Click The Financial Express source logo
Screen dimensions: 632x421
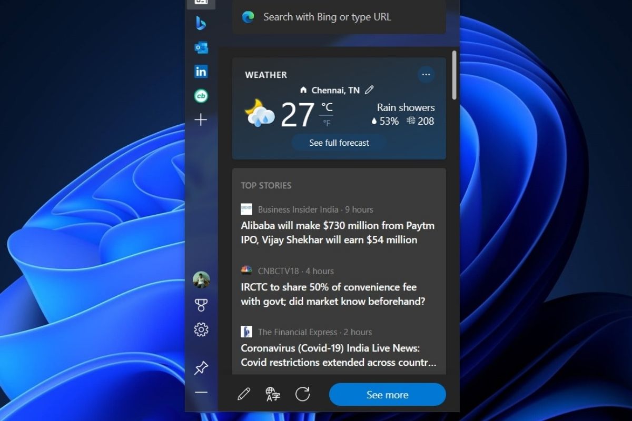(x=246, y=332)
